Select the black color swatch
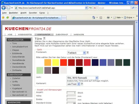Viewport: 139px width, 104px height. pos(79,70)
